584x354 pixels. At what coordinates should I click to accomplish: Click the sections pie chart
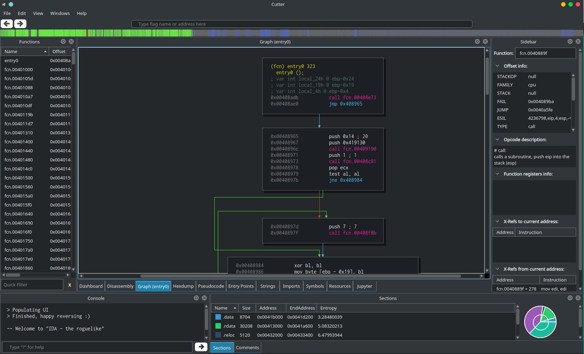coord(540,322)
